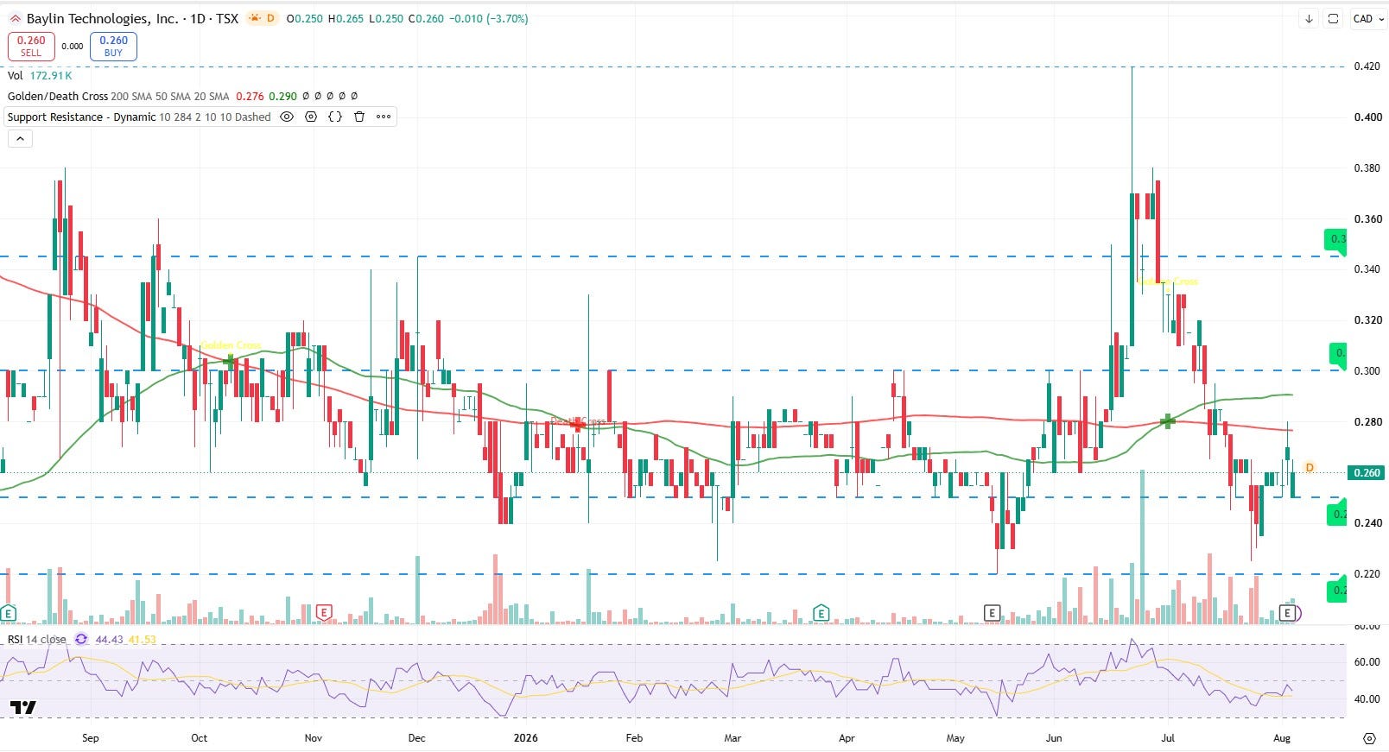
Task: Click the red earnings marker near November
Action: (x=324, y=613)
